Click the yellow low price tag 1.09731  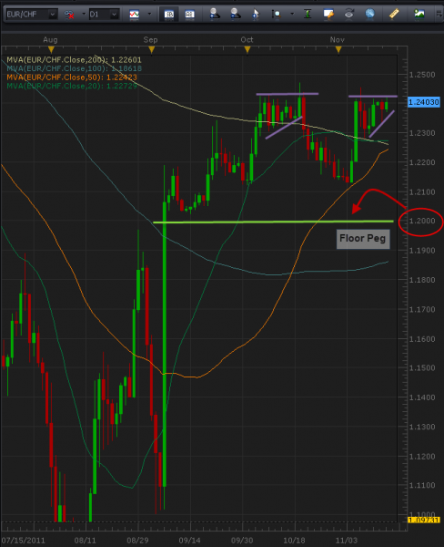(424, 520)
